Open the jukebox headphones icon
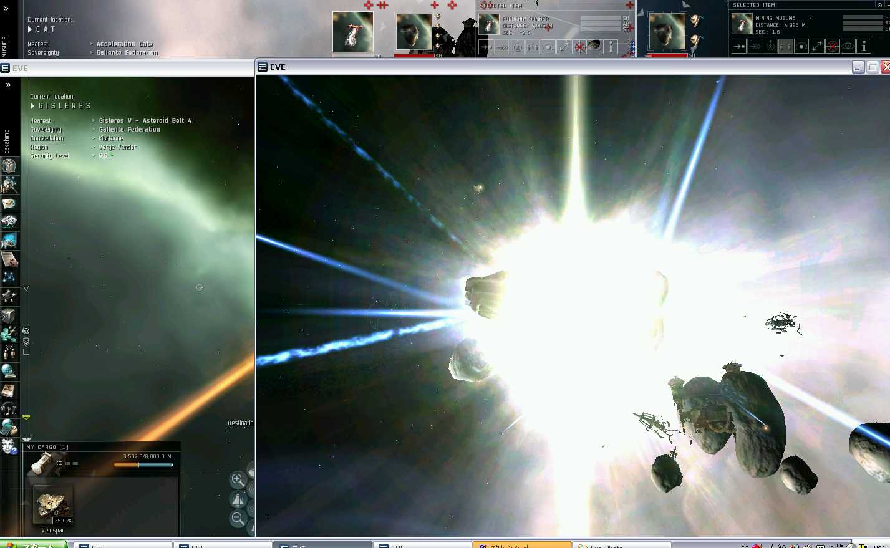 [x=9, y=409]
